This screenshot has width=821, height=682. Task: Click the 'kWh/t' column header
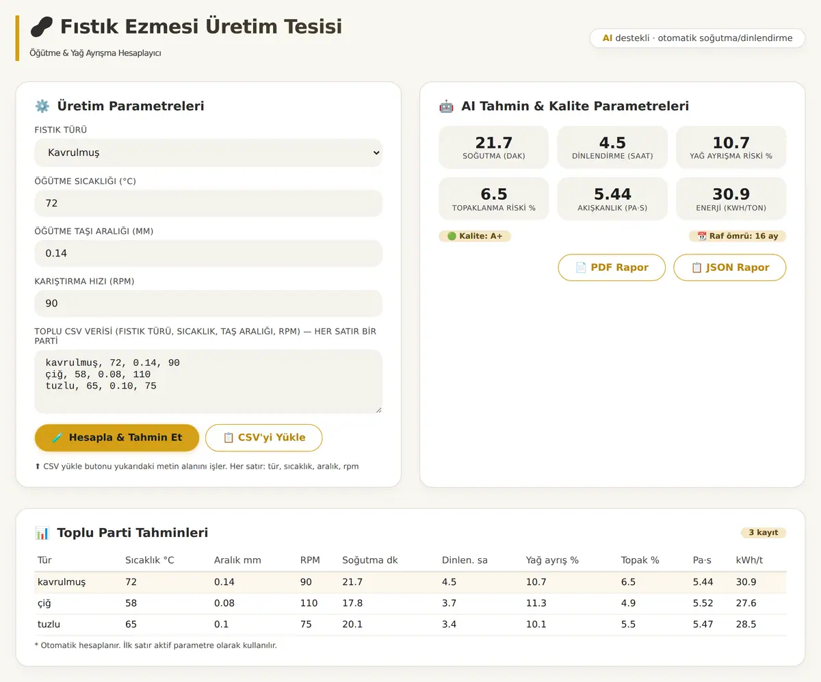tap(750, 560)
